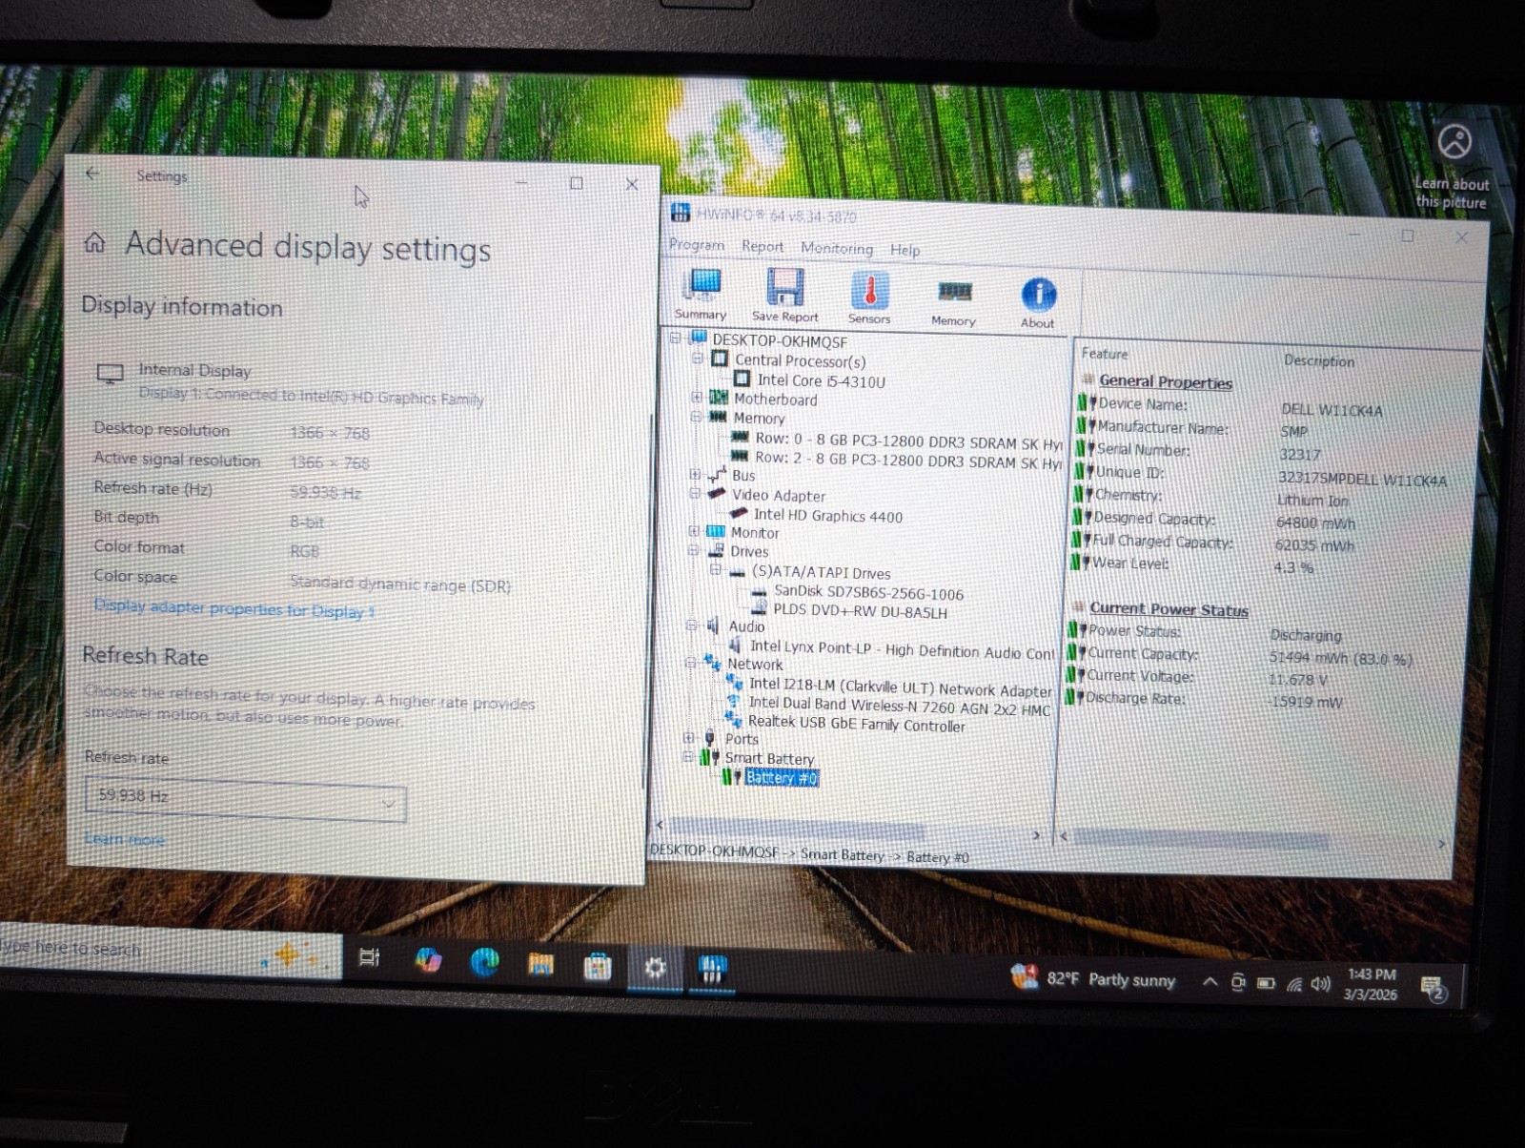This screenshot has height=1148, width=1525.
Task: Select Intel Core i5-4310U entry
Action: pyautogui.click(x=821, y=380)
